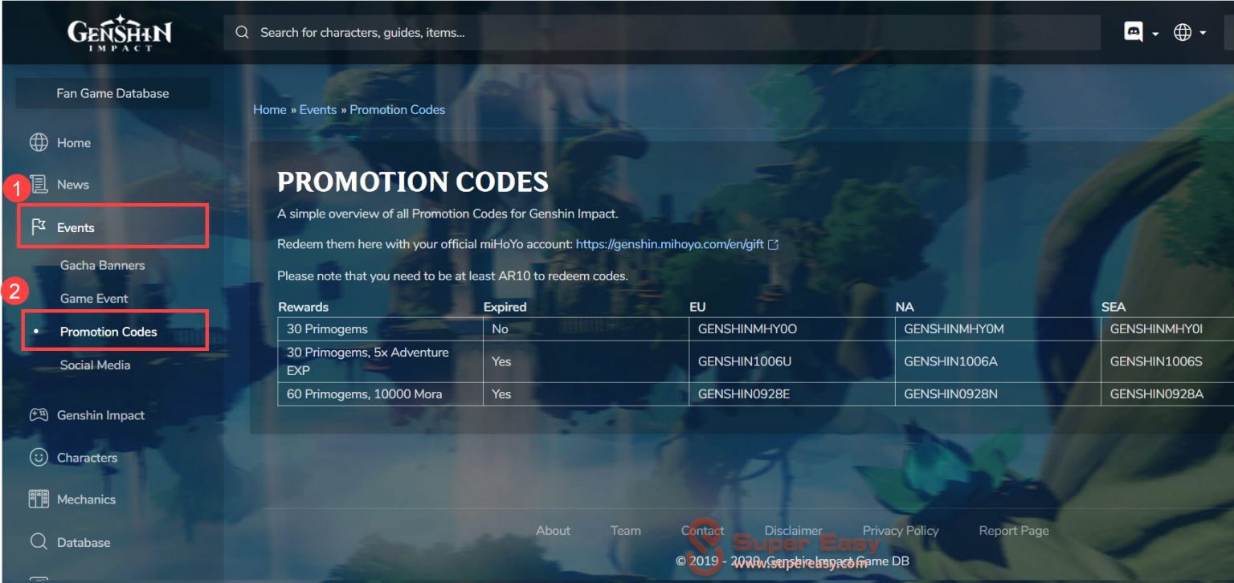Open the Discord icon menu

pyautogui.click(x=1134, y=32)
